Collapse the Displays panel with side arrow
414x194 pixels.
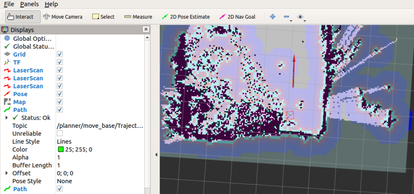click(157, 155)
